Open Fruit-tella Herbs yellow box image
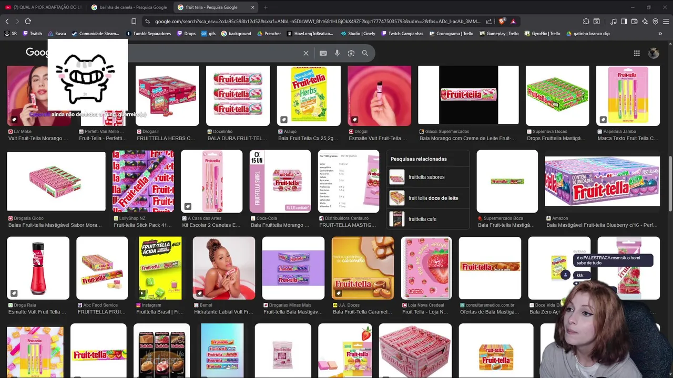The image size is (673, 378). tap(309, 96)
